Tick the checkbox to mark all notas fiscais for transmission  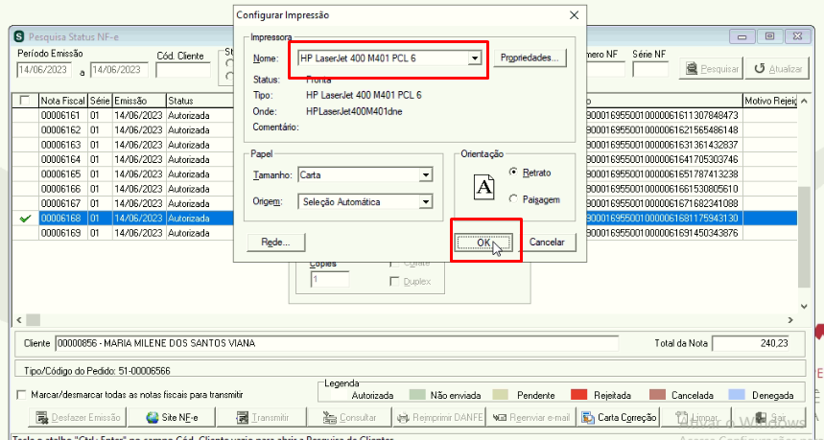(21, 394)
